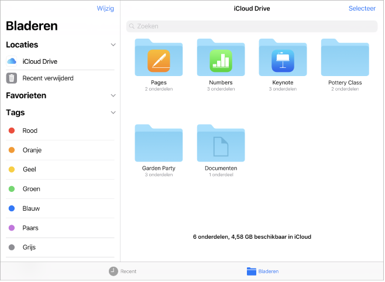Viewport: 385px width, 282px height.
Task: Select the orange Oranje tag dot
Action: tap(12, 150)
